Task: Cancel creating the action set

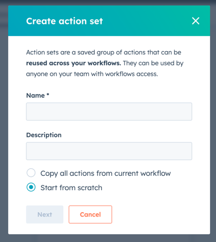Action: tap(91, 214)
